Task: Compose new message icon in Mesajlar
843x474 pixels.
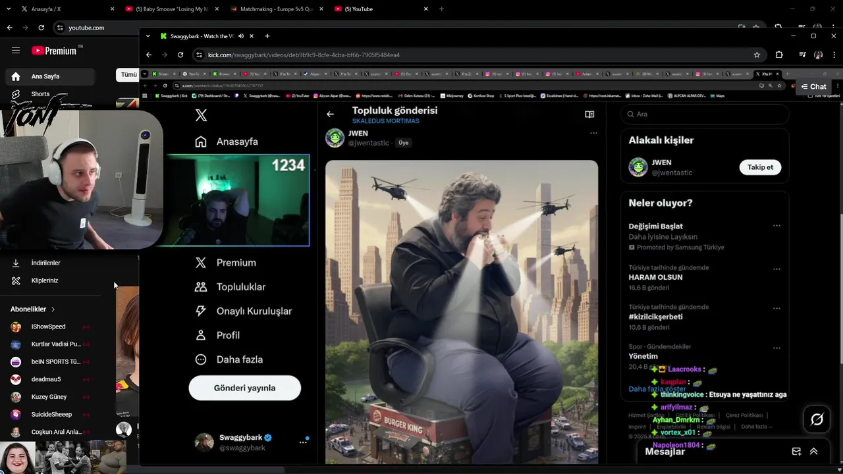Action: point(796,452)
